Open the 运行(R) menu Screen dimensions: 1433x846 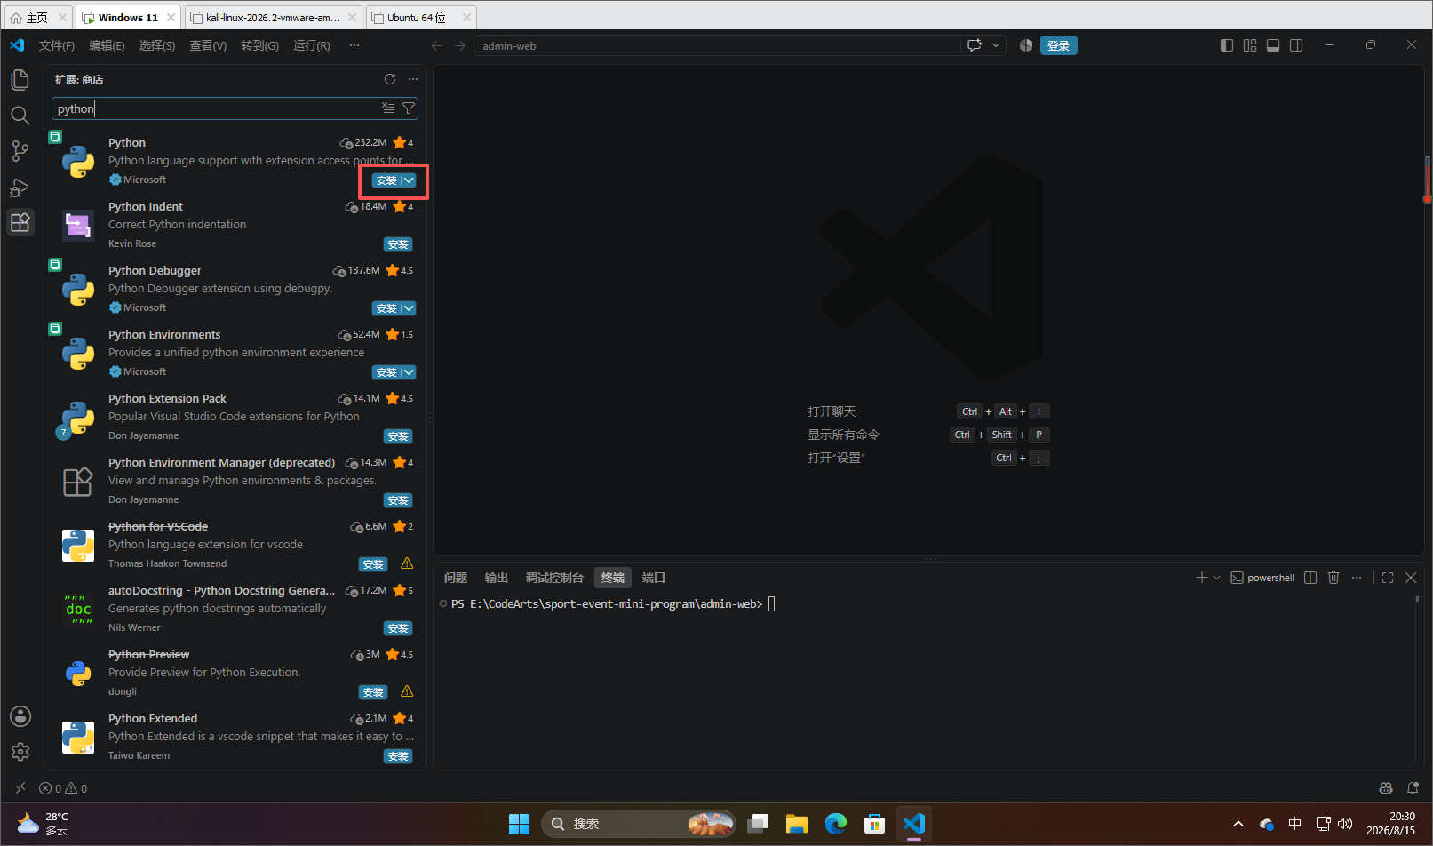(312, 45)
